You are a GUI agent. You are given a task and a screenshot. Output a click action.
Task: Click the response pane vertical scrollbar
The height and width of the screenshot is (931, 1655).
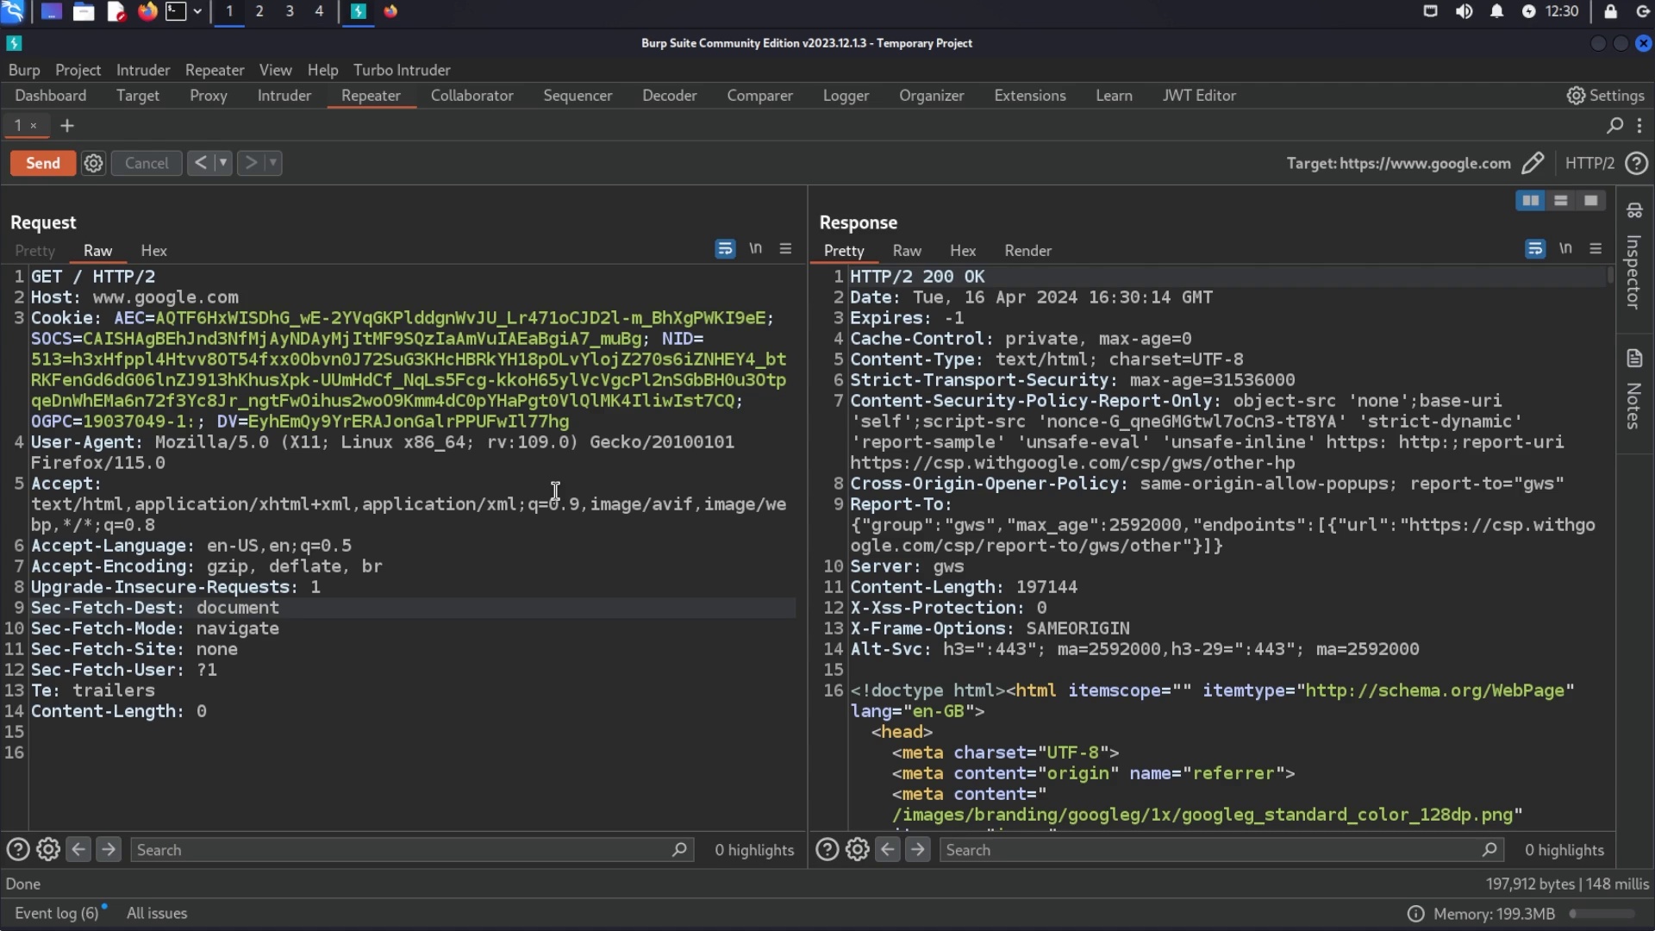point(1610,276)
